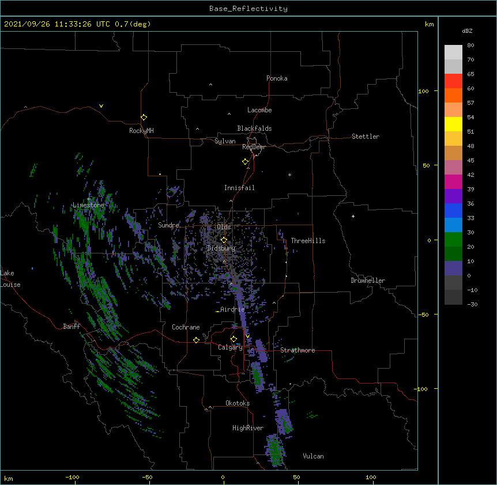Click the -50 km tick on the vertical axis
497x485 pixels.
[423, 315]
